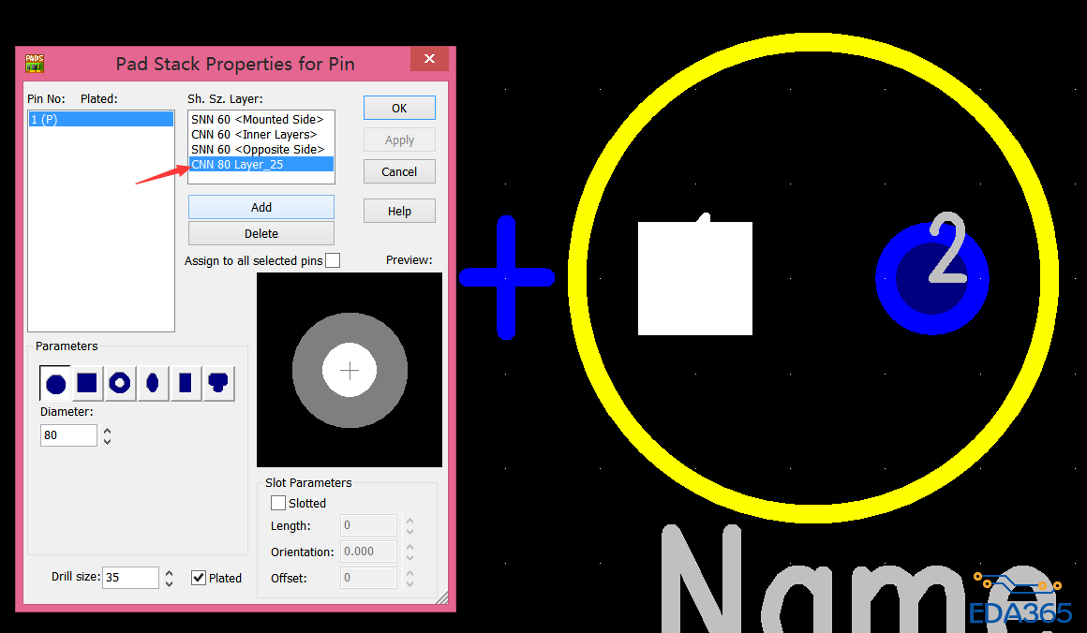The height and width of the screenshot is (633, 1087).
Task: Select the rectangular pad shape icon
Action: coord(186,383)
